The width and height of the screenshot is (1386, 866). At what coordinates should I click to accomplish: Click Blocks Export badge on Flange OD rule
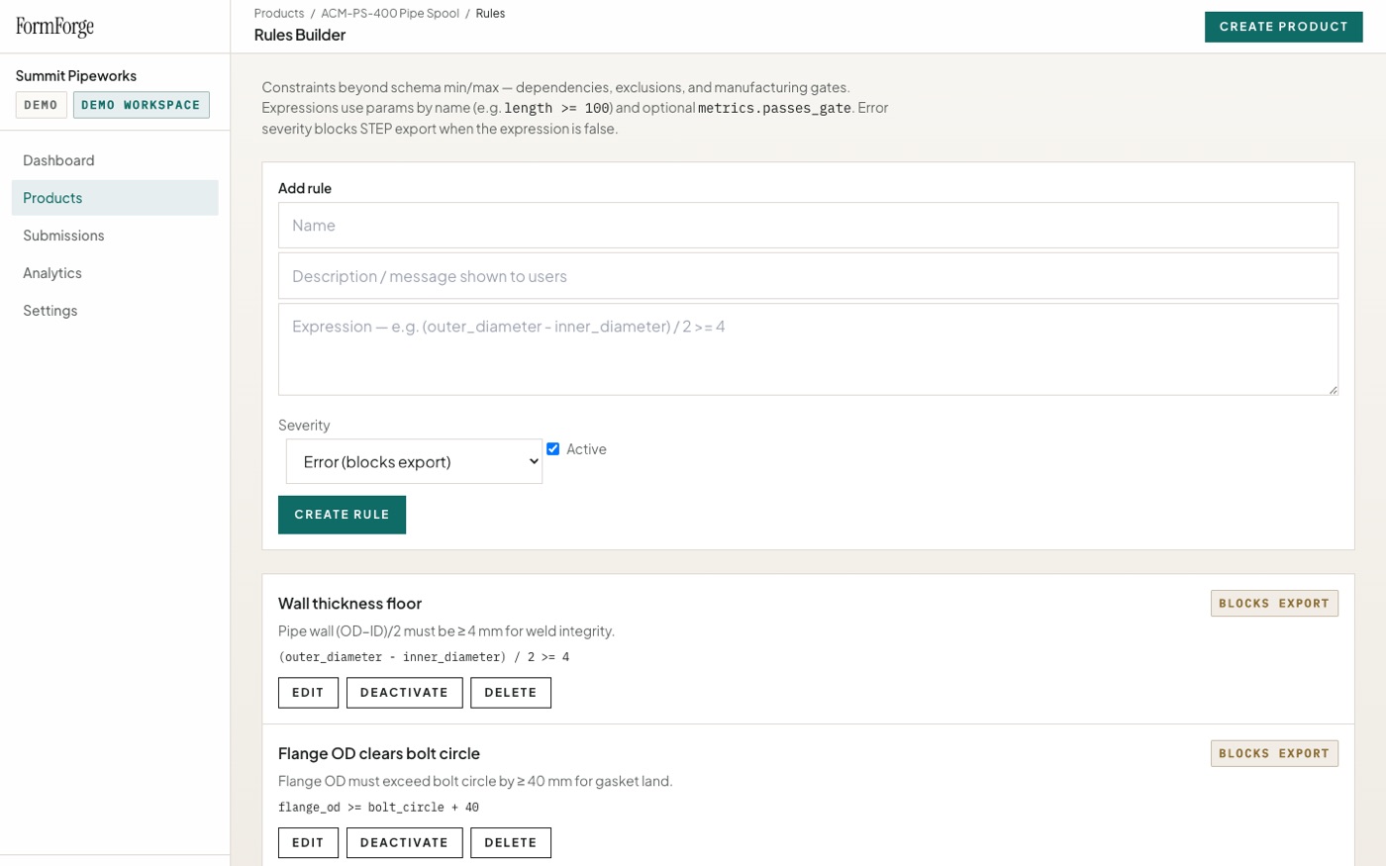[1274, 754]
